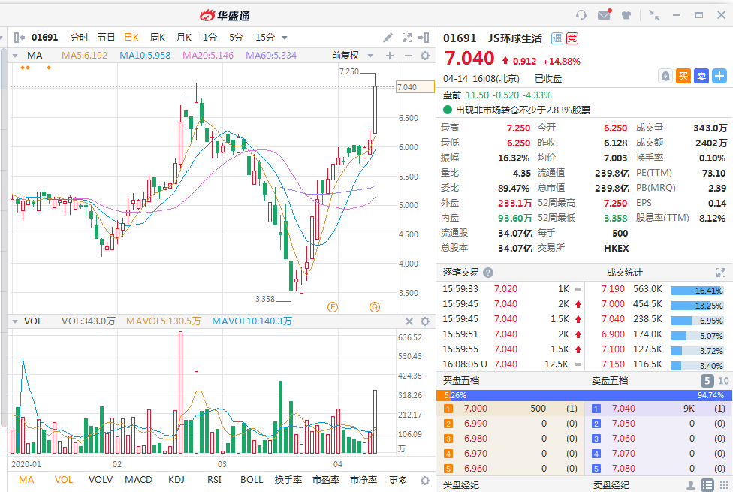733x492 pixels.
Task: Click the 7.040 current price label on axis
Action: 415,87
